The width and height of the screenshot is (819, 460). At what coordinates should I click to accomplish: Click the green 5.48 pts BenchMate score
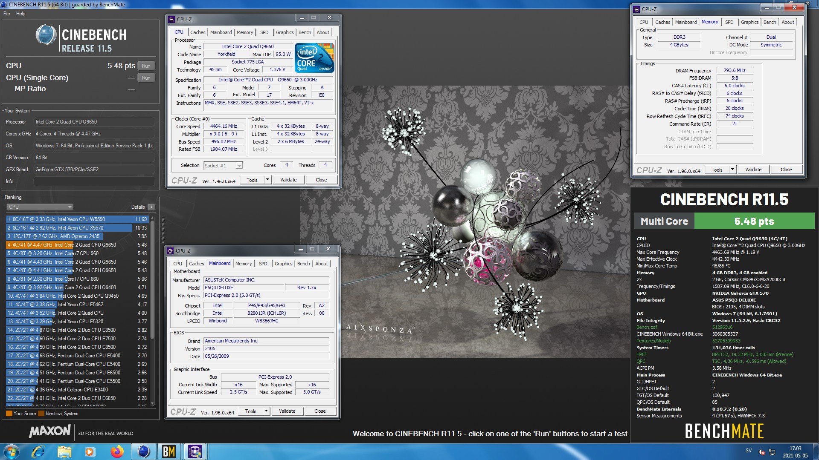click(754, 221)
